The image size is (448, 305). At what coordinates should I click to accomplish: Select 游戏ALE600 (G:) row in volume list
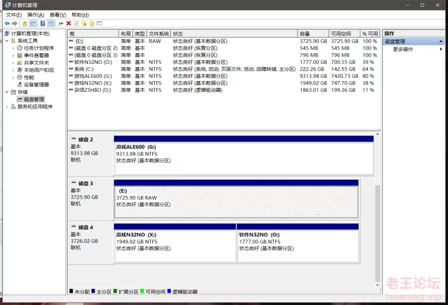click(224, 76)
